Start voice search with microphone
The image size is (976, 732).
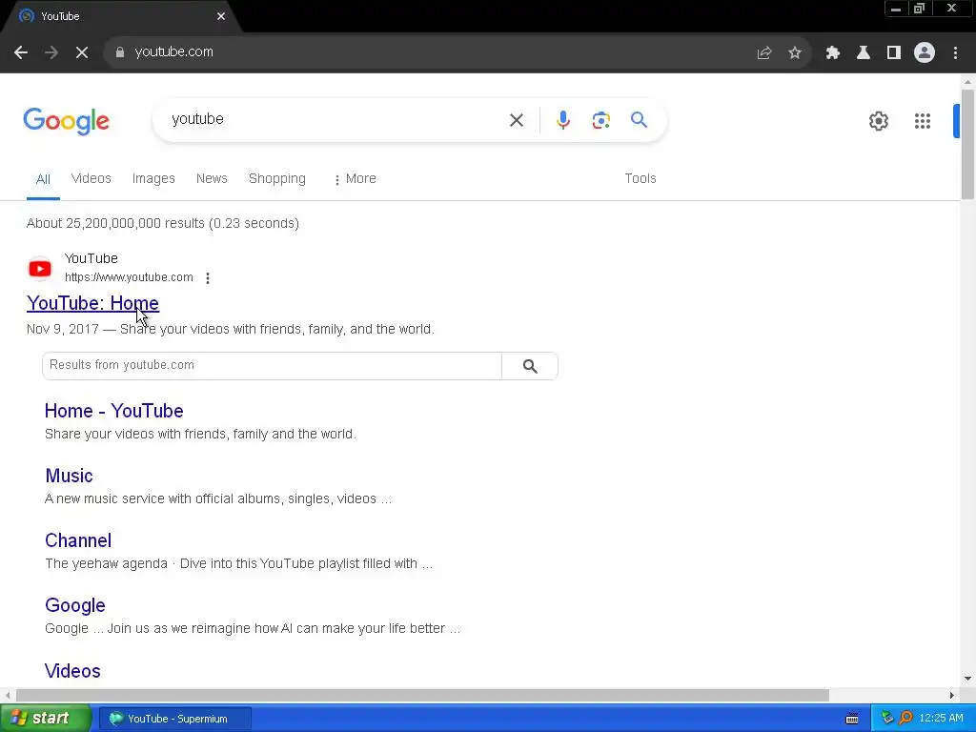[x=563, y=119]
